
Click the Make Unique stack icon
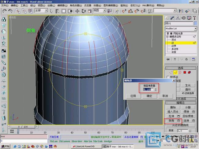tap(182, 59)
